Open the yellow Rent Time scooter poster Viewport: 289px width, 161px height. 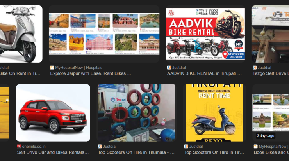point(214,113)
